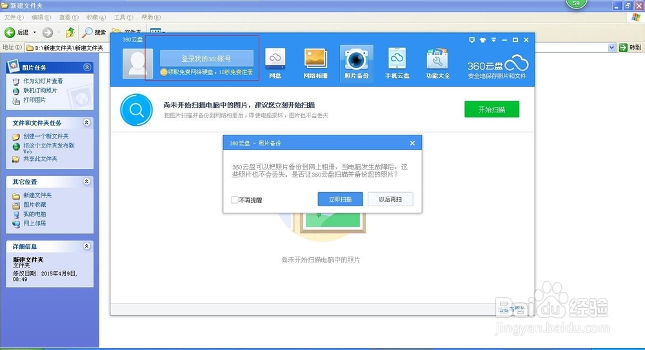
Task: Close the 照片备份 dialog
Action: pyautogui.click(x=412, y=143)
